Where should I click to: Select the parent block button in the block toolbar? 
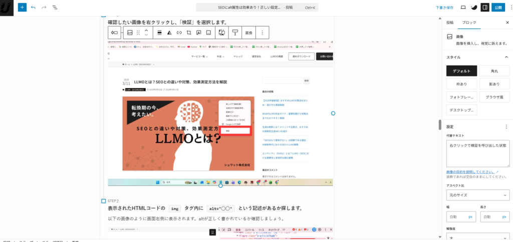pos(114,32)
